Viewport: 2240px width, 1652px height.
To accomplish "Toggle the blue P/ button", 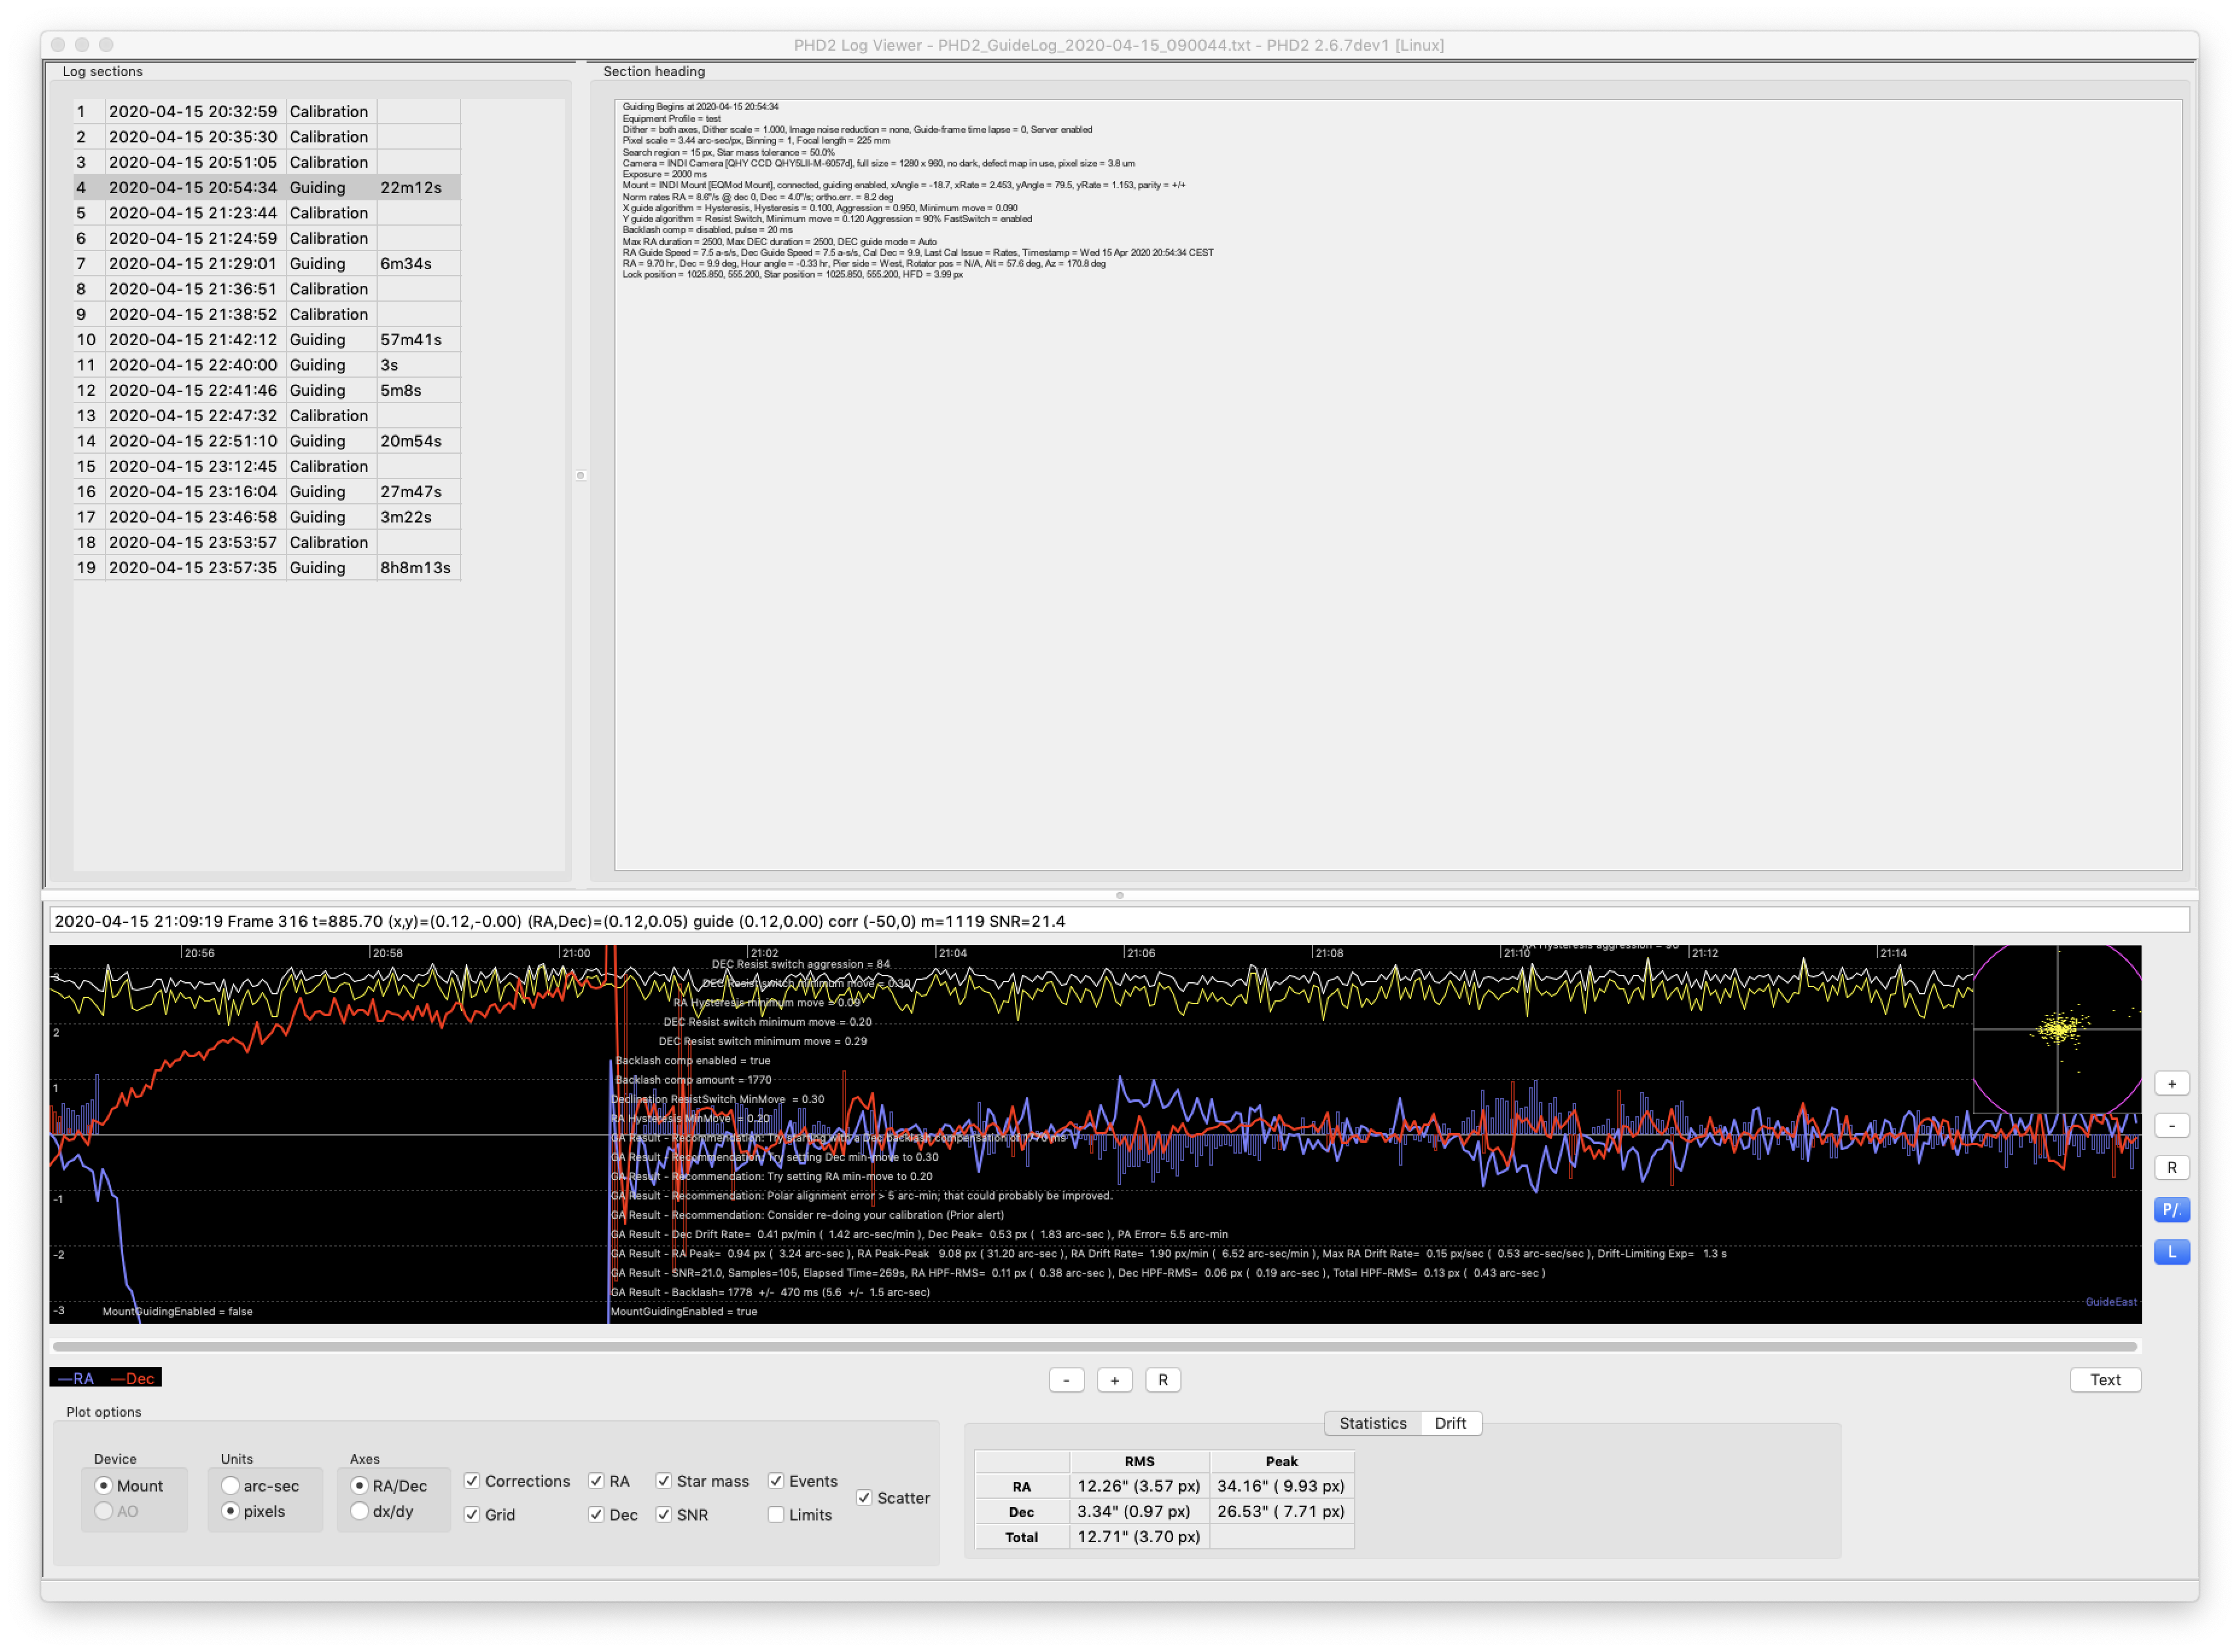I will coord(2171,1210).
